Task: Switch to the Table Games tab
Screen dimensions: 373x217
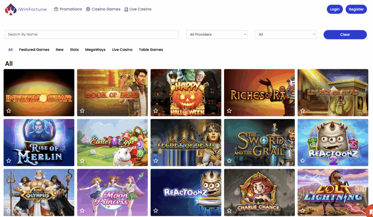Action: [151, 49]
